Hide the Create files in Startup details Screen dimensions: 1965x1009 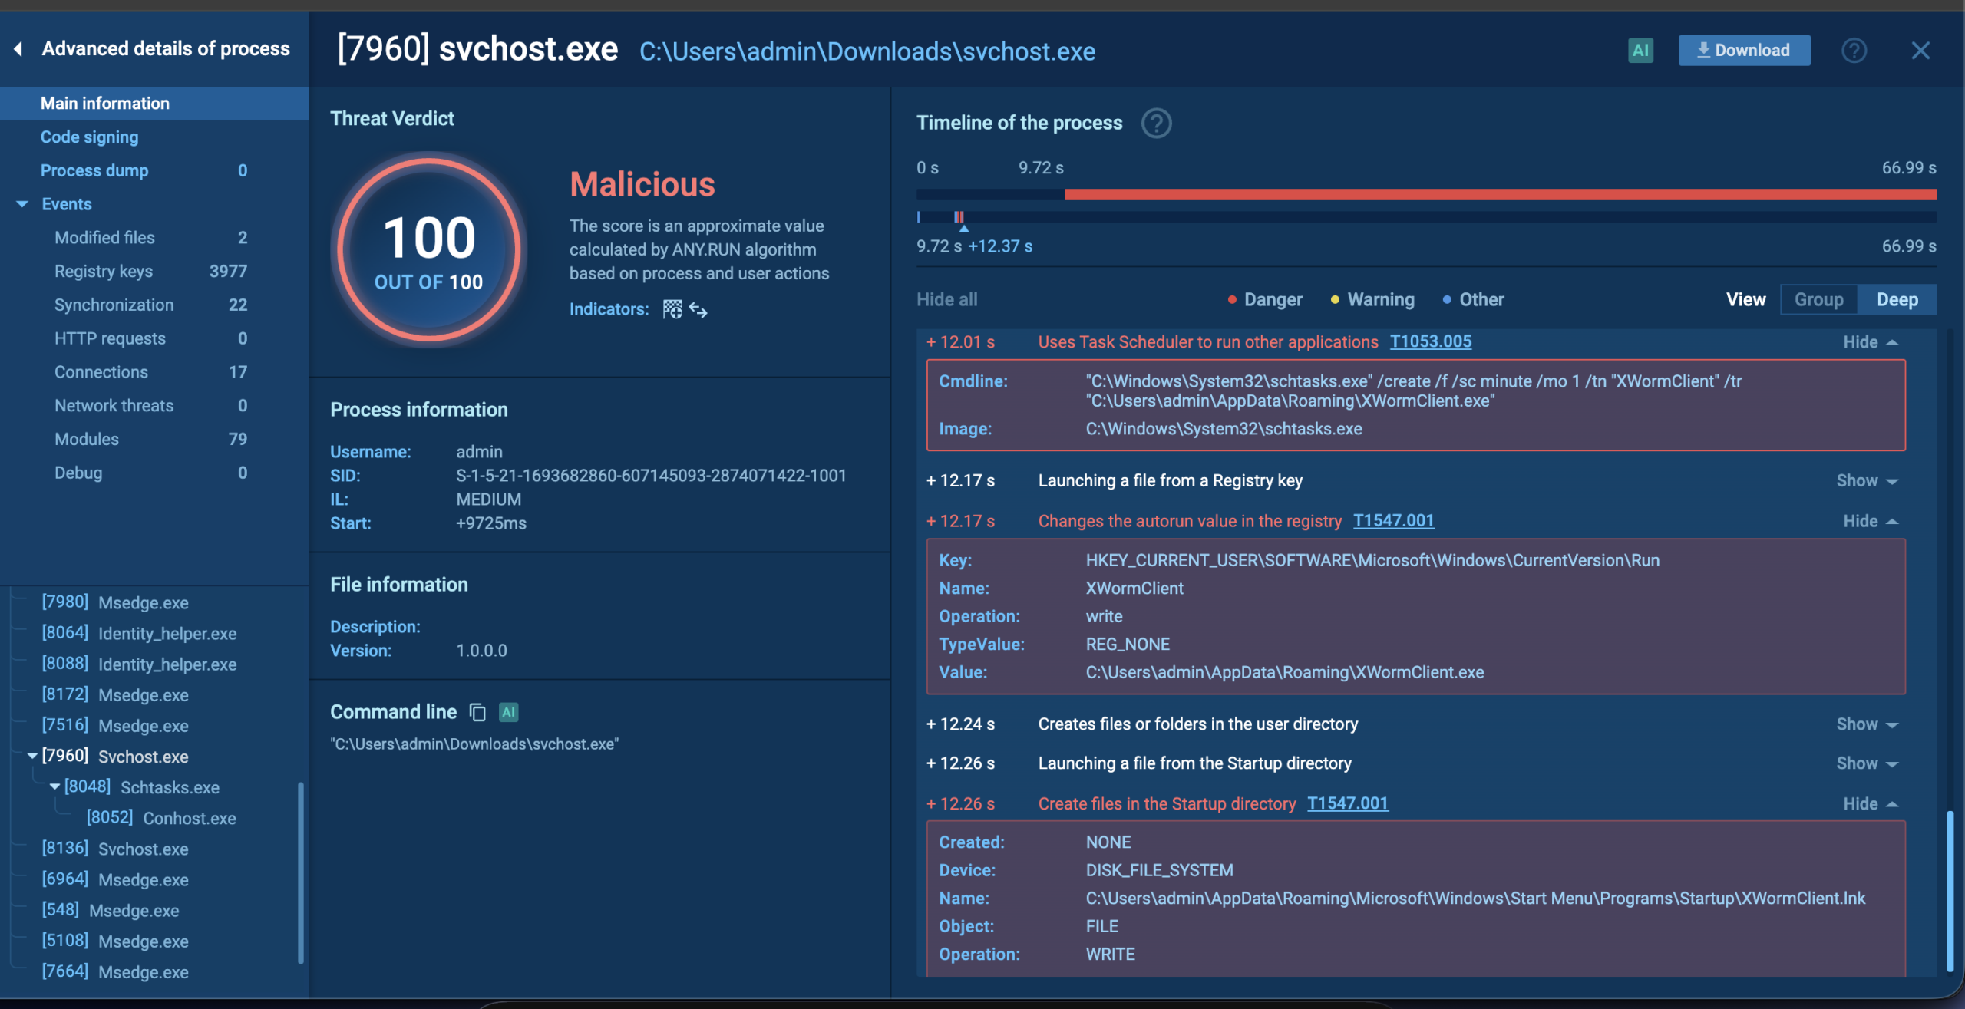pyautogui.click(x=1871, y=804)
